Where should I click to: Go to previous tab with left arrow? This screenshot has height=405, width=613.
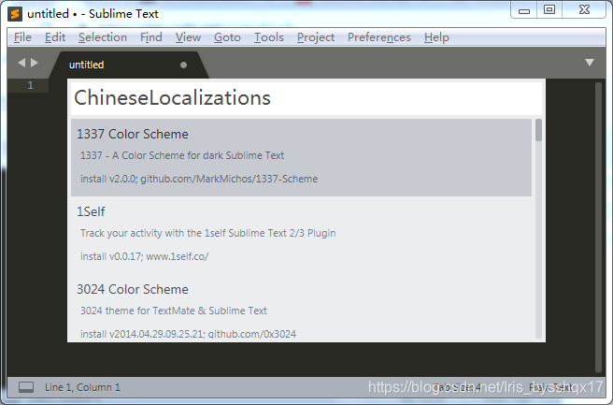pyautogui.click(x=21, y=63)
